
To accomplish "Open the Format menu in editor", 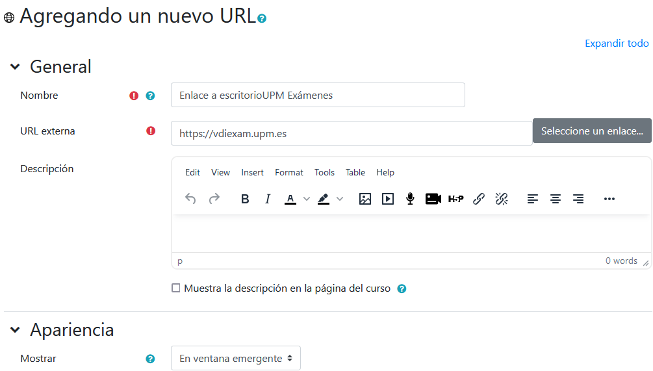I will point(289,172).
